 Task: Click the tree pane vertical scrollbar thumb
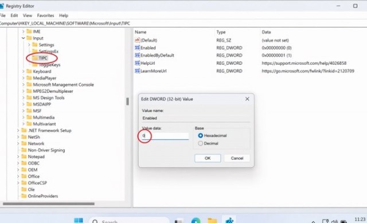coord(127,101)
